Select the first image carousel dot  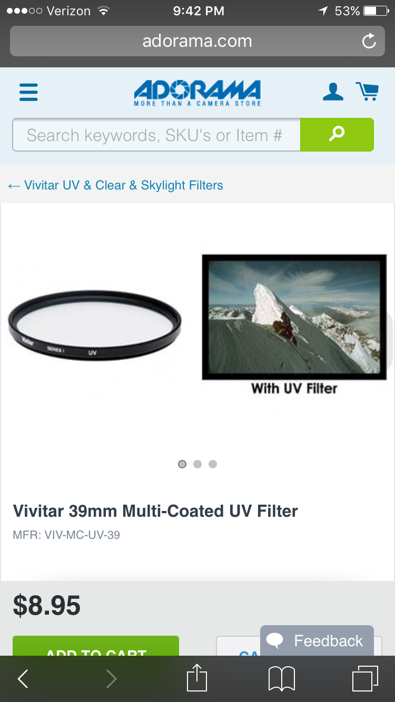182,464
